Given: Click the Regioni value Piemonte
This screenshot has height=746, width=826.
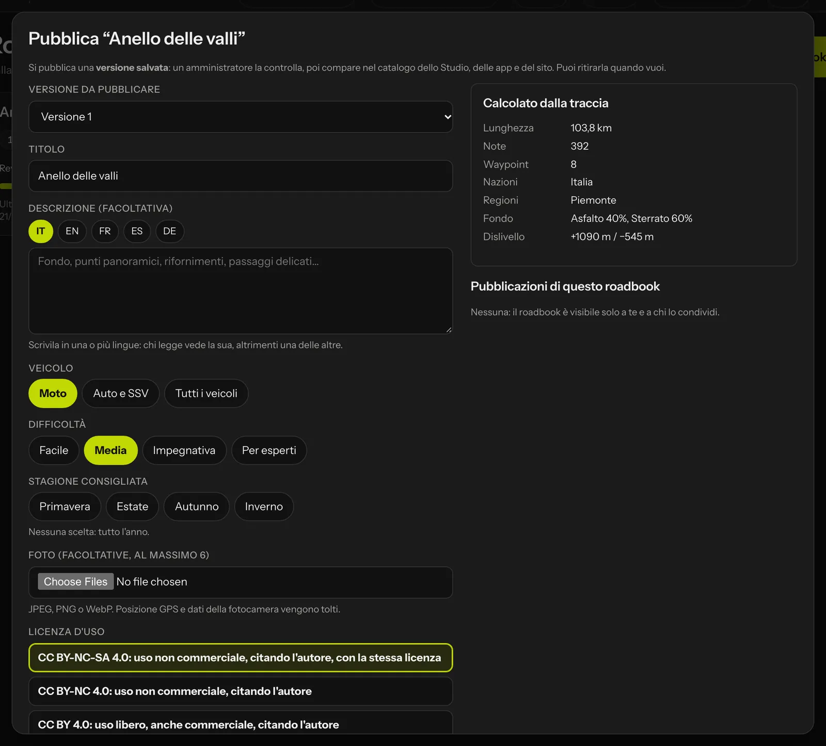Looking at the screenshot, I should click(x=593, y=200).
